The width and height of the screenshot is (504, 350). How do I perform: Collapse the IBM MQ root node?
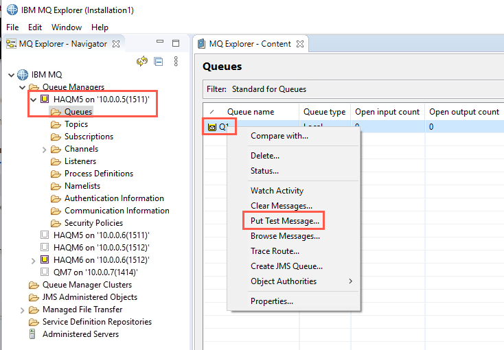click(x=11, y=75)
